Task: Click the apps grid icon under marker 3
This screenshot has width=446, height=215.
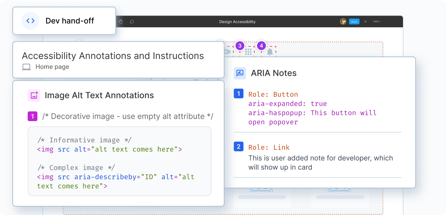Action: click(248, 52)
